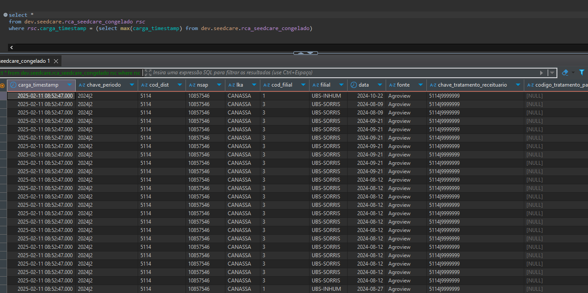Click A-Z icon on chave_tratamento_receituario column
Viewport: 588px width, 293px height.
[433, 85]
